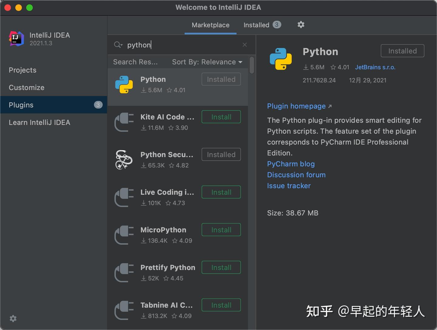Click the IntelliJ IDEA logo
This screenshot has height=330, width=437.
[16, 39]
